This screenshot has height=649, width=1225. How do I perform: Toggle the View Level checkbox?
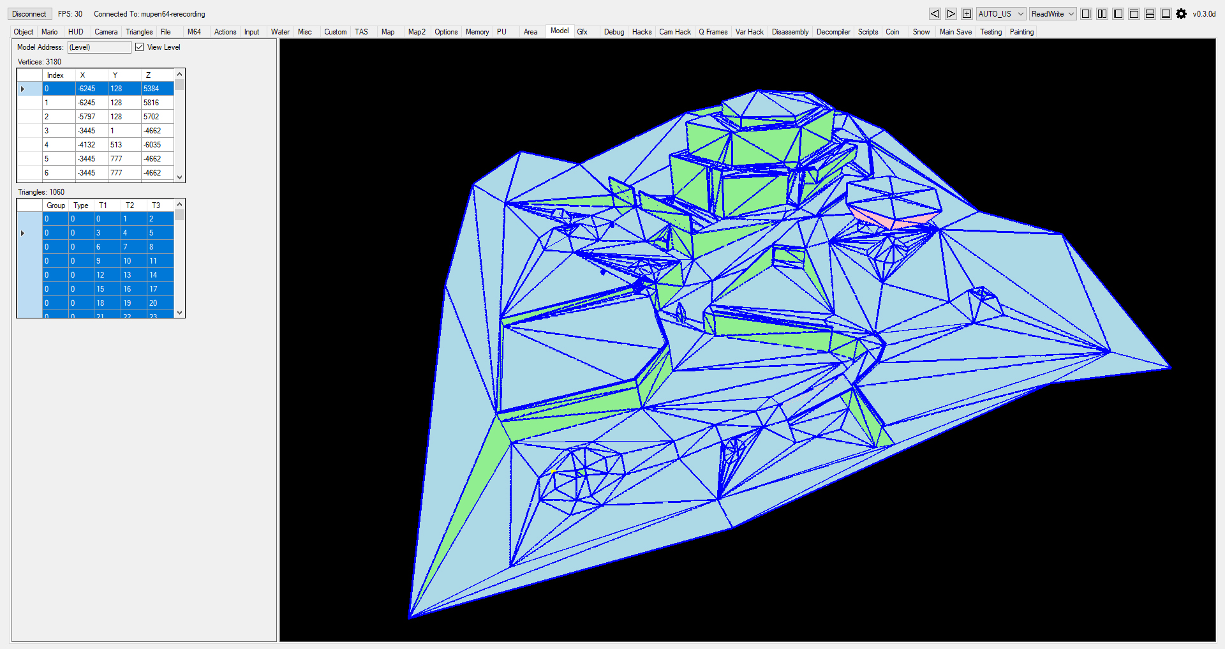pyautogui.click(x=139, y=47)
